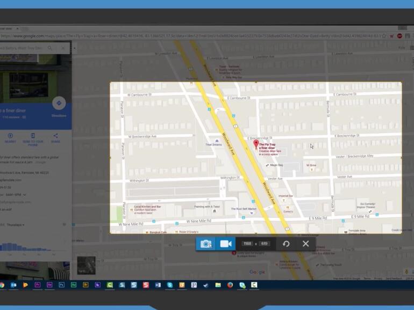Open the street view thumbnail on map
Screen dimensions: 414x310
click(86, 265)
